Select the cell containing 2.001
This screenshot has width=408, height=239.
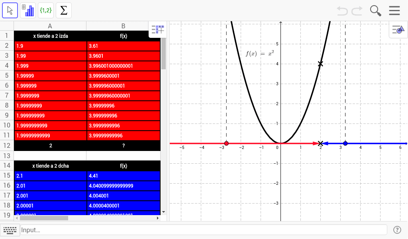click(51, 196)
